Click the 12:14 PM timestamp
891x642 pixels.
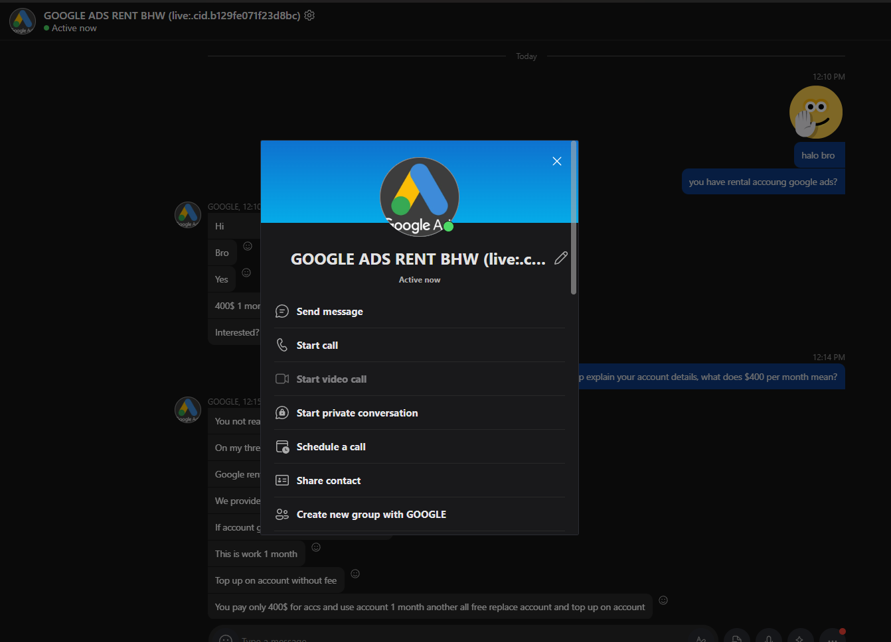click(829, 357)
